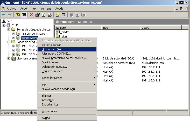Choose Delegación nueva...

click(67, 67)
